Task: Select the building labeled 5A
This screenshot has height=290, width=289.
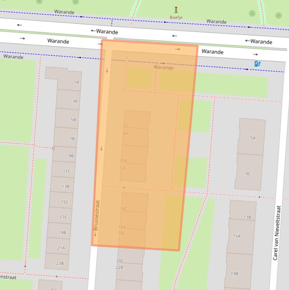Action: [253, 138]
